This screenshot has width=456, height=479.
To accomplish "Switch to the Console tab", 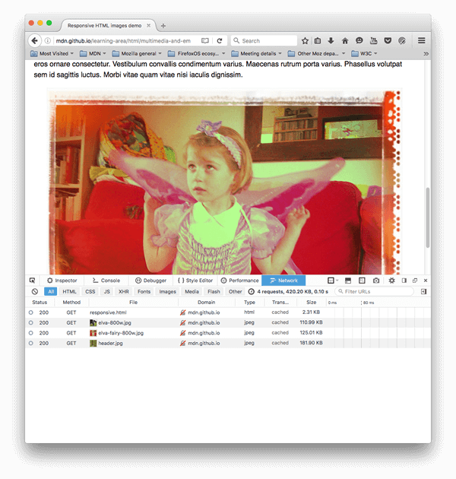I will [106, 281].
